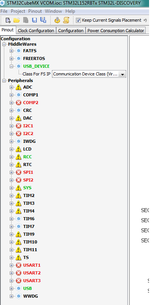
Task: Expand the COMP1 peripheral node
Action: pos(12,95)
